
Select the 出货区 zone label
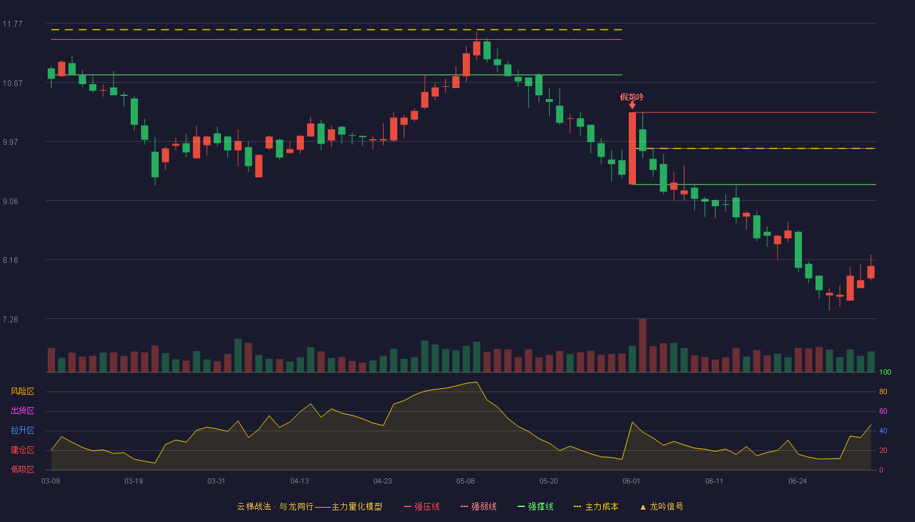tap(22, 411)
